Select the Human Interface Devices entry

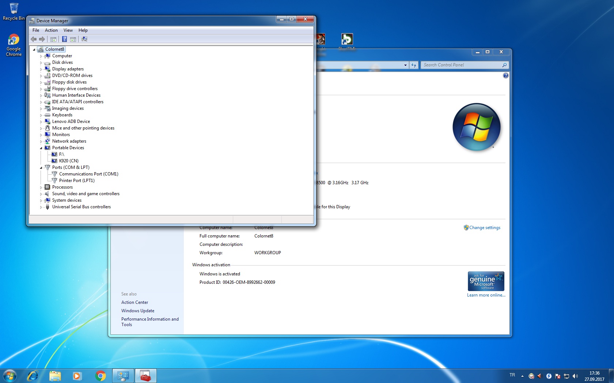[x=76, y=95]
